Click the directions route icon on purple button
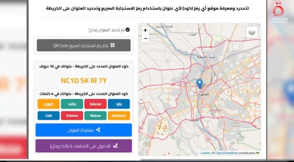Screen dimensions: 294x162 click(x=115, y=146)
